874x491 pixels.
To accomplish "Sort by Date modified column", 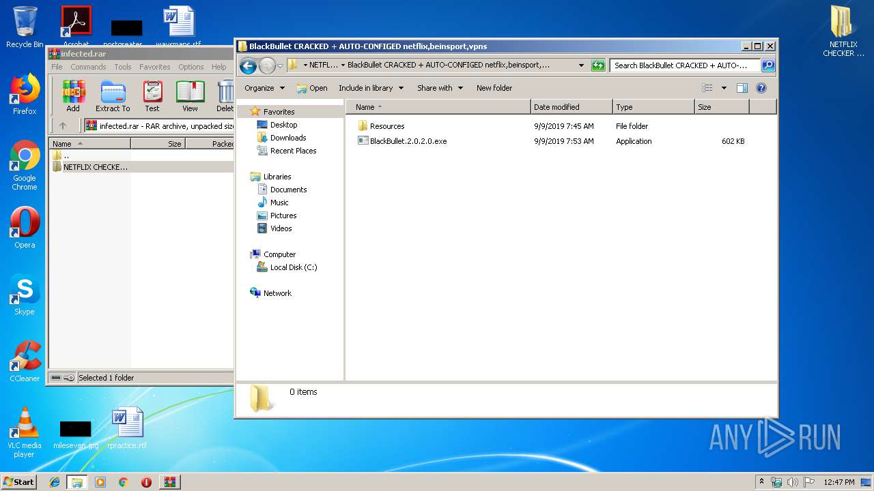I will click(x=572, y=107).
